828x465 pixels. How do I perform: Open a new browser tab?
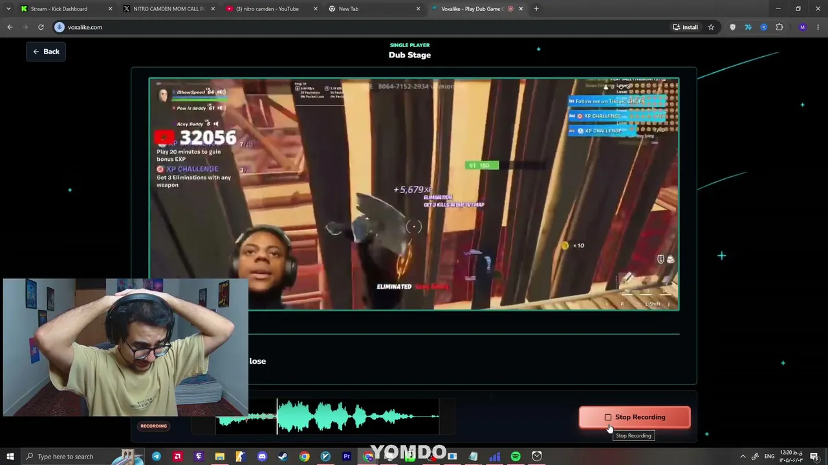click(x=536, y=9)
